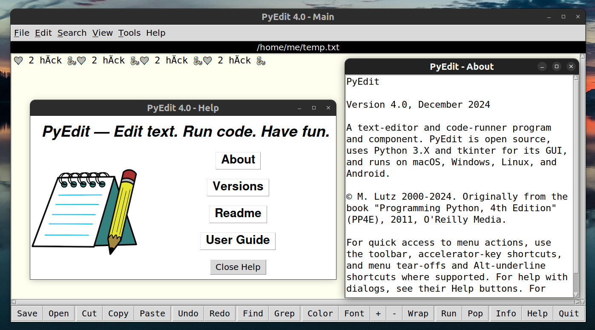
Task: Click the About window scrollbar up arrow
Action: point(576,78)
